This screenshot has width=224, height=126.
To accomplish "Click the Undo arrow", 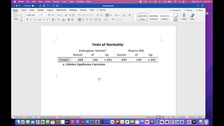I will (48, 6).
